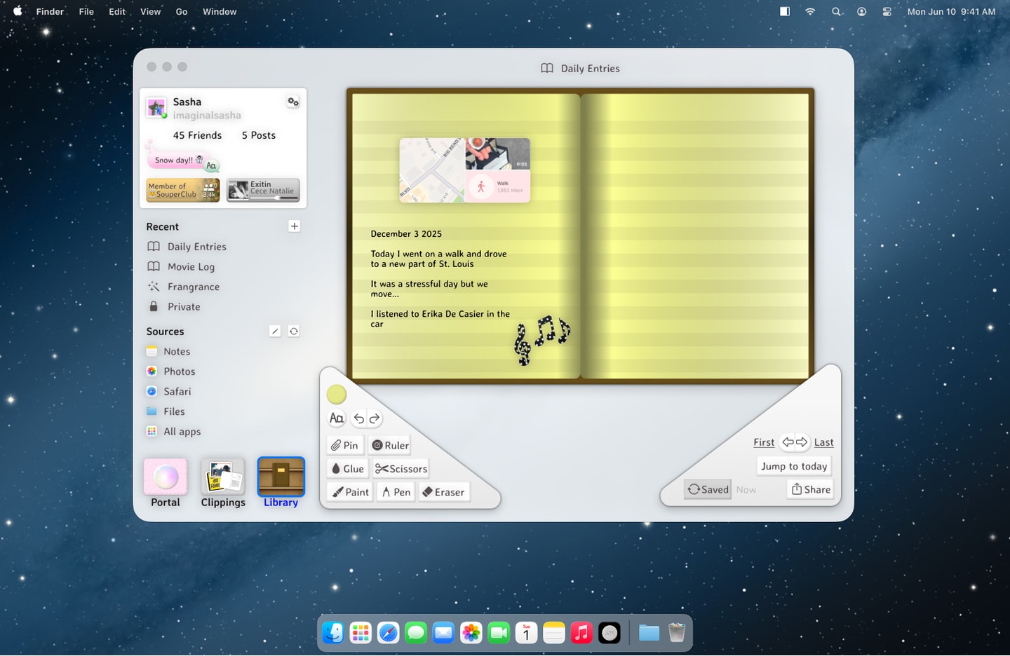
Task: Select the Glue tool
Action: 348,469
